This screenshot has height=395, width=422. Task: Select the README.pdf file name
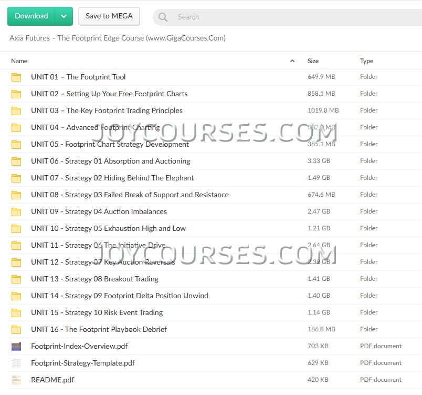(x=52, y=380)
